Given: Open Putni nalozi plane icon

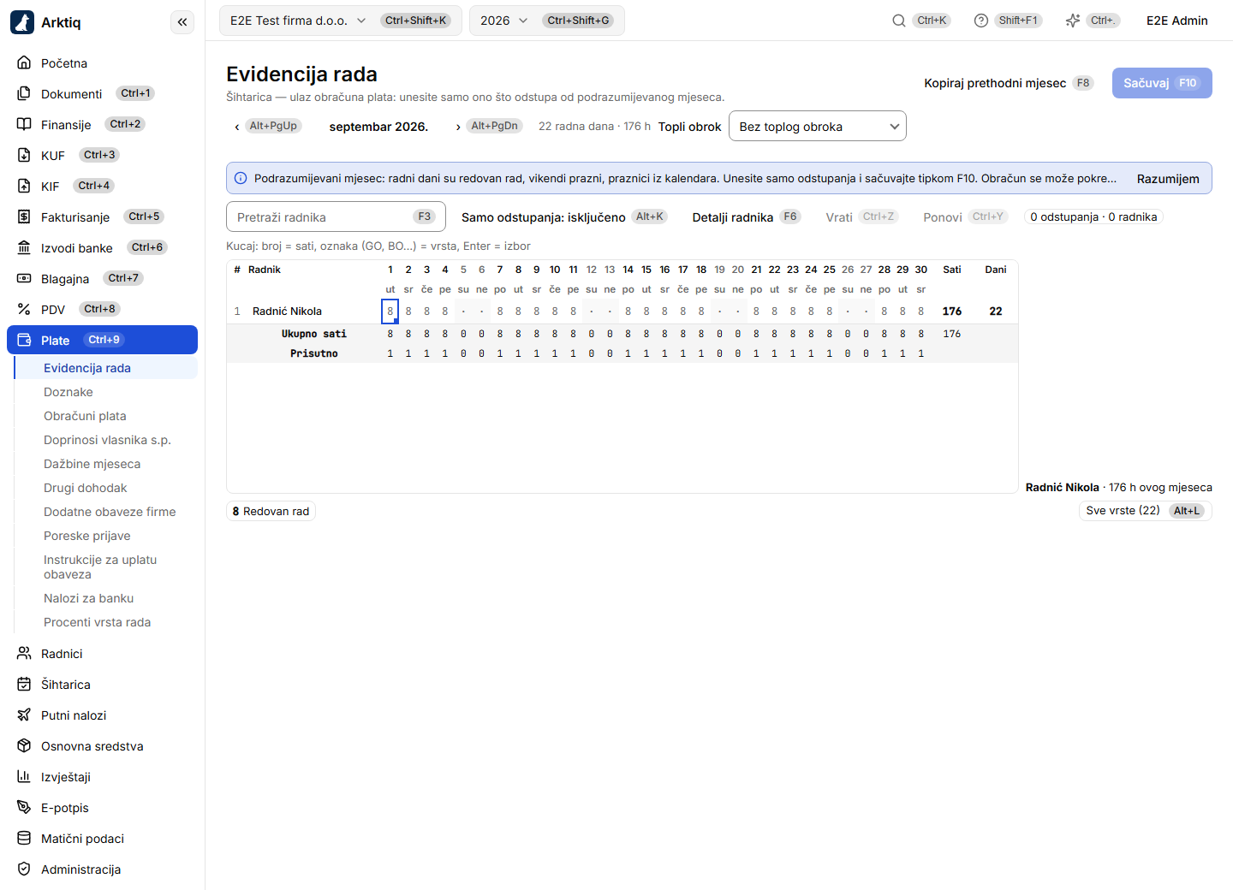Looking at the screenshot, I should pyautogui.click(x=24, y=715).
